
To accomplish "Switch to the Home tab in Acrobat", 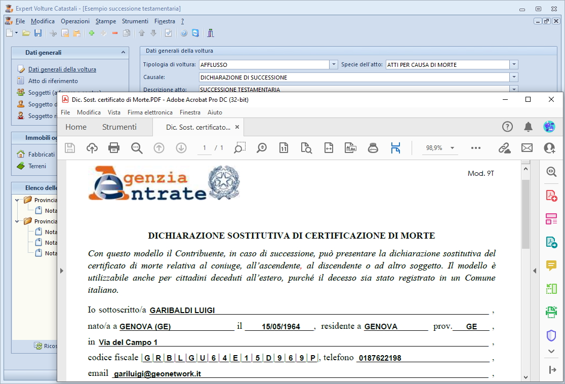I will (76, 127).
